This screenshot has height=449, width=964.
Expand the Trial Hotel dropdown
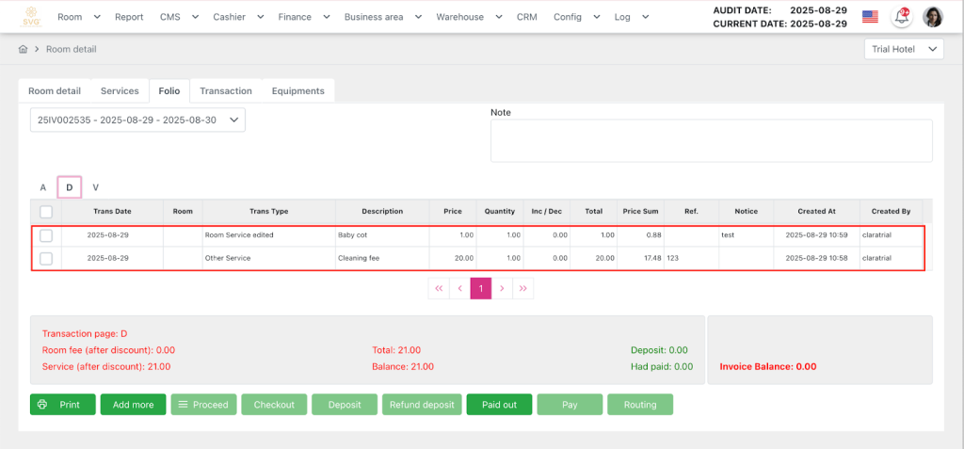click(x=904, y=49)
